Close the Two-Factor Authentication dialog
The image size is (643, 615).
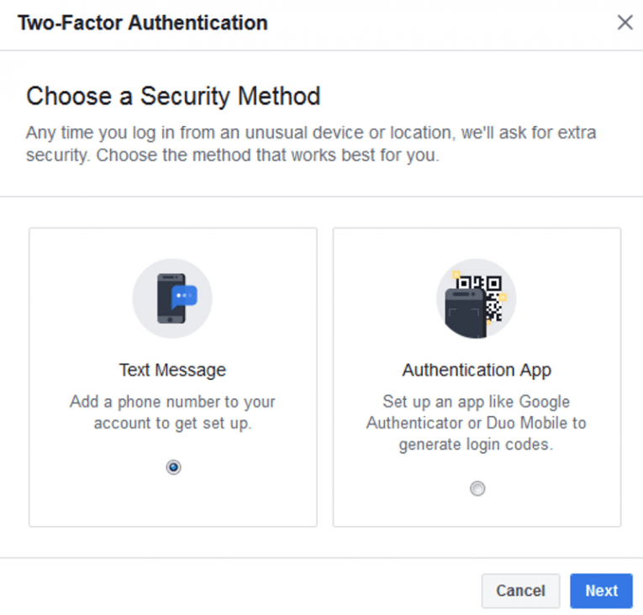(x=625, y=23)
